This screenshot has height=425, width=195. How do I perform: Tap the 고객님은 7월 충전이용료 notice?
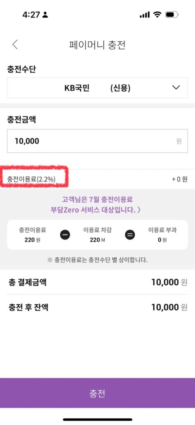tap(97, 200)
